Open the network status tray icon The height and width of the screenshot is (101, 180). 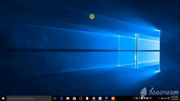point(162,98)
